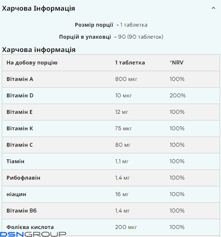Click the Розмір порції label
The image size is (221, 237).
(94, 25)
